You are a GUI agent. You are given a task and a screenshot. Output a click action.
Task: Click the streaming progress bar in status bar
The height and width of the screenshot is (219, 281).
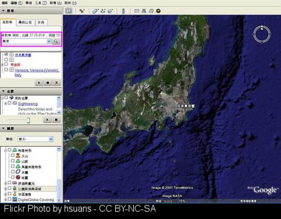pyautogui.click(x=168, y=201)
